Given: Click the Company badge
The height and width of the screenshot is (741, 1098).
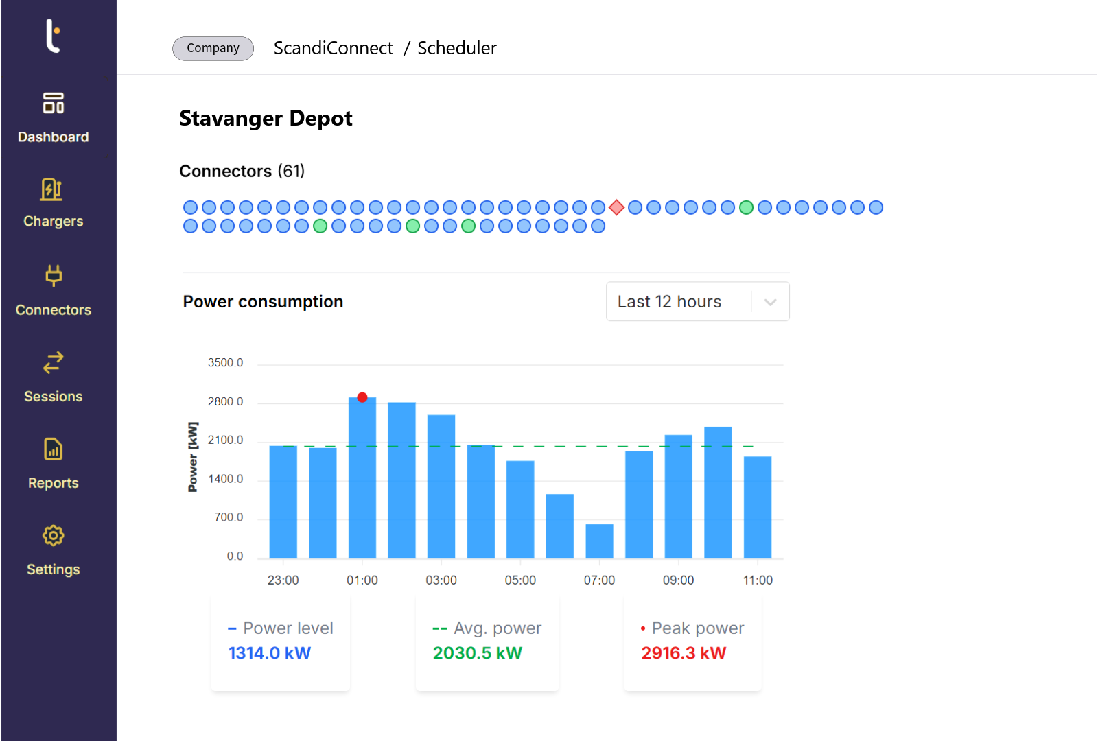Looking at the screenshot, I should click(x=213, y=48).
